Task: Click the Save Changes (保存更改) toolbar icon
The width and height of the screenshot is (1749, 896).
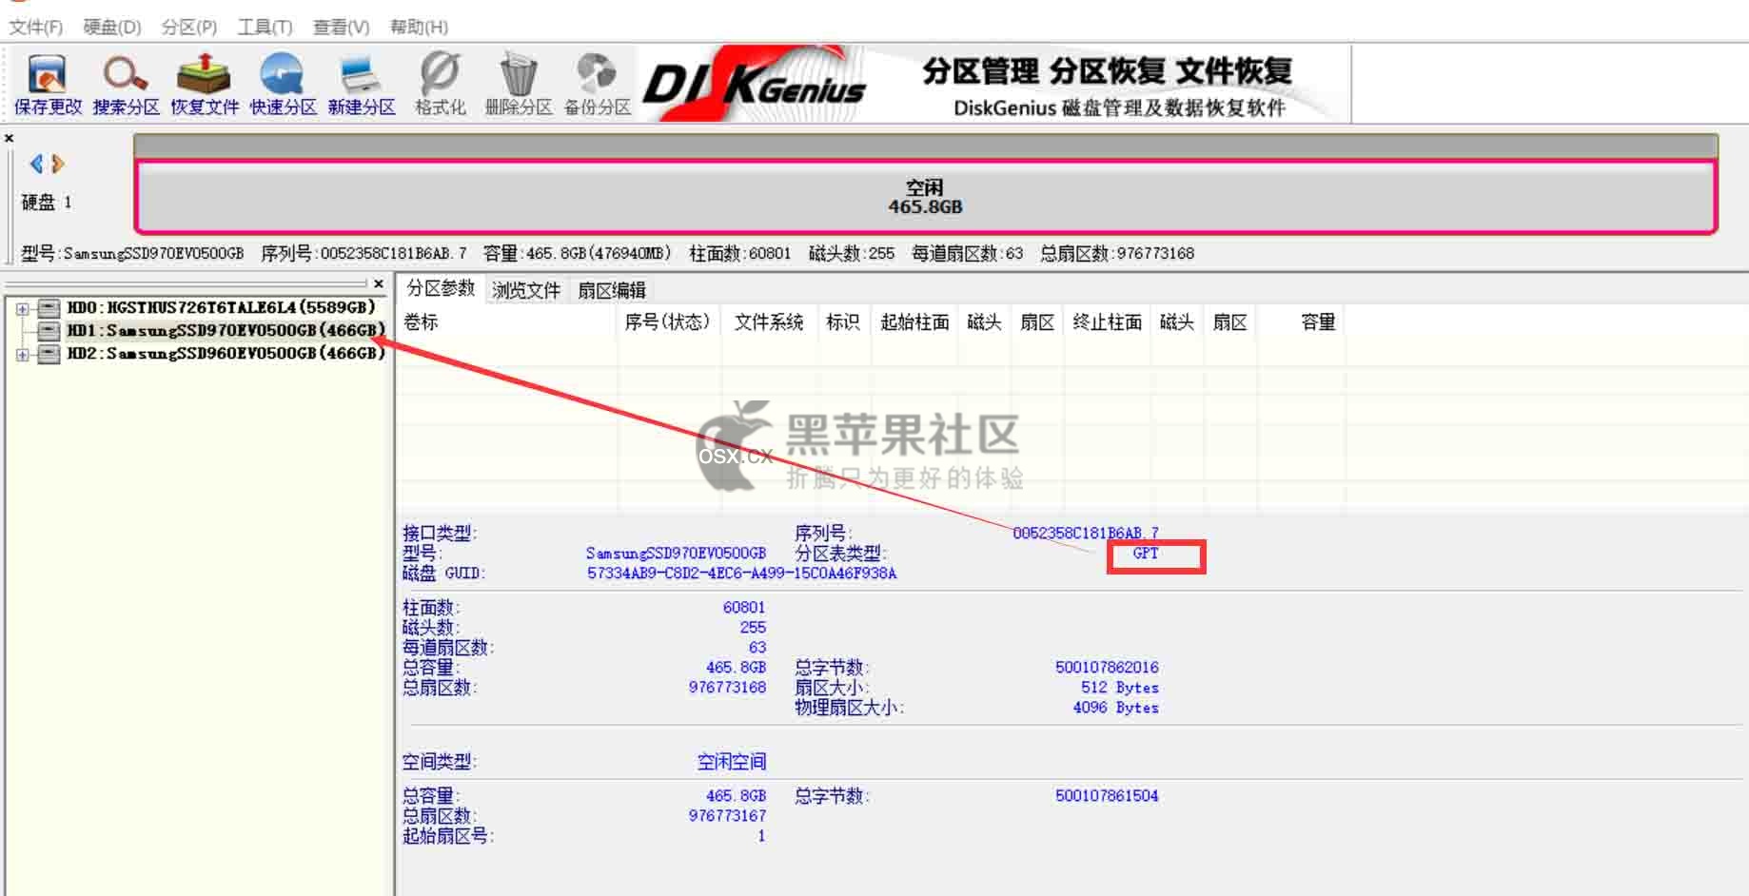Action: click(x=48, y=84)
